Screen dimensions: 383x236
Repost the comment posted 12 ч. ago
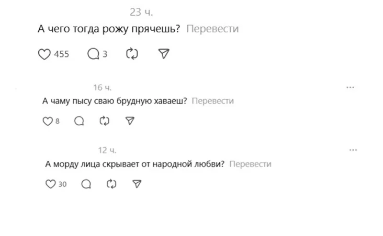[111, 184]
